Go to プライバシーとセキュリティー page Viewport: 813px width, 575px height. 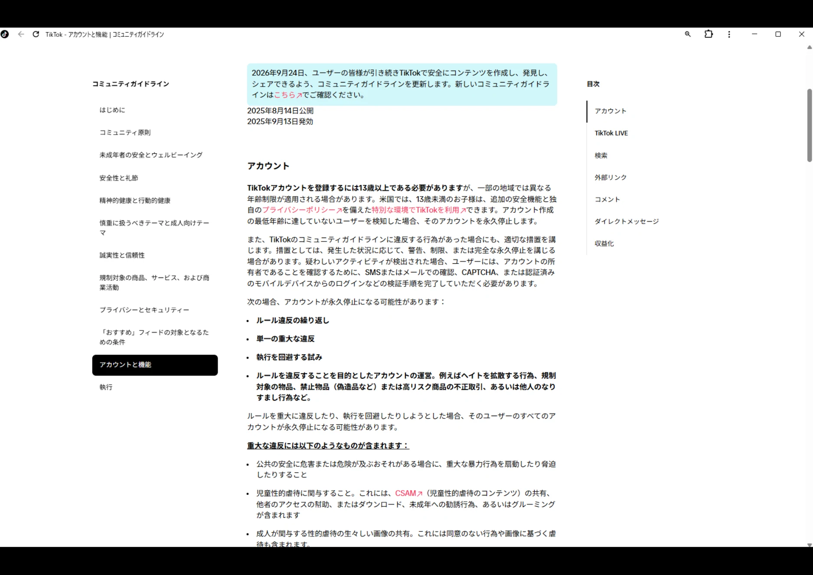point(144,310)
